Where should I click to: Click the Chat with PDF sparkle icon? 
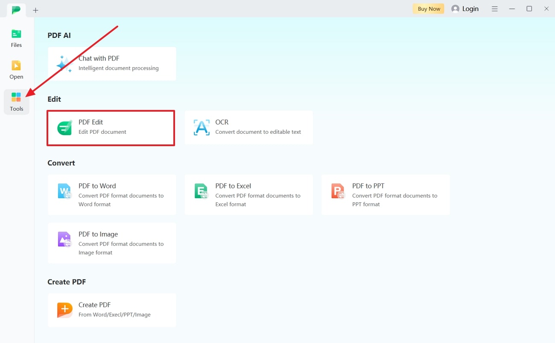click(x=64, y=63)
